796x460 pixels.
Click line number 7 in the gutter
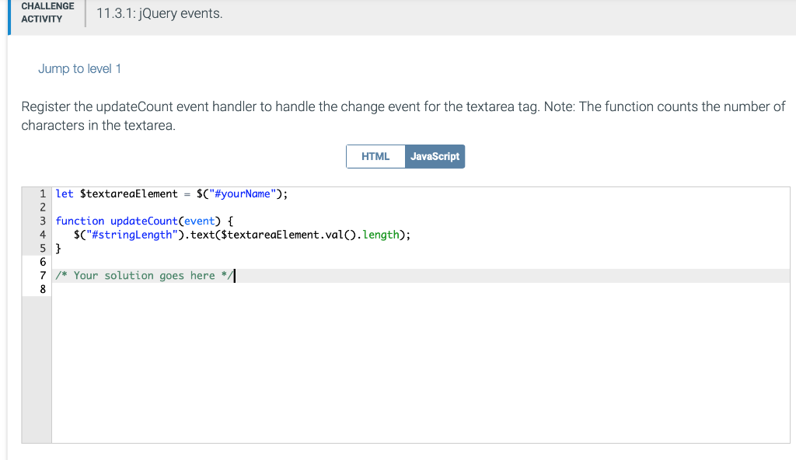click(43, 276)
